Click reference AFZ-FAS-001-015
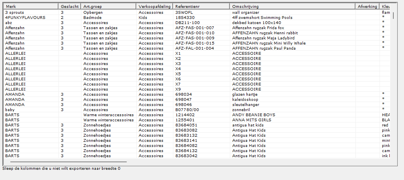The height and width of the screenshot is (180, 404). coord(195,43)
